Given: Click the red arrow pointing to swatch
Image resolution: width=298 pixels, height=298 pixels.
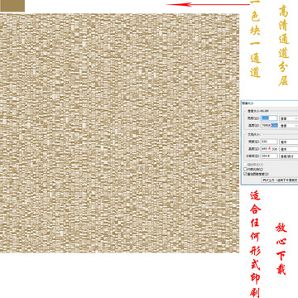Looking at the screenshot, I should (x=208, y=4).
